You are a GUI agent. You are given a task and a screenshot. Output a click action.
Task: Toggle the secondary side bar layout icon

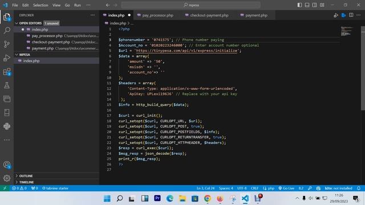point(314,5)
